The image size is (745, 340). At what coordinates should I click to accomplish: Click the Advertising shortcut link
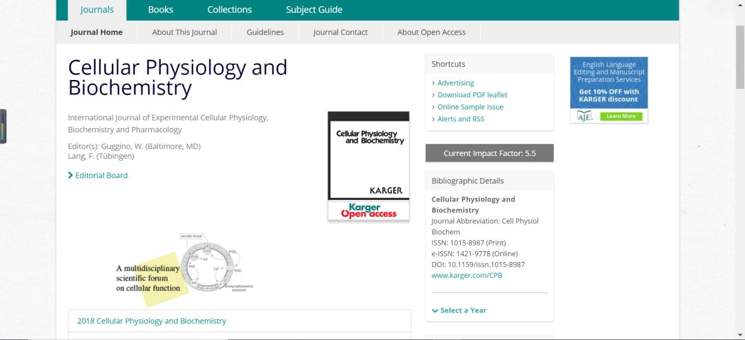click(x=456, y=83)
